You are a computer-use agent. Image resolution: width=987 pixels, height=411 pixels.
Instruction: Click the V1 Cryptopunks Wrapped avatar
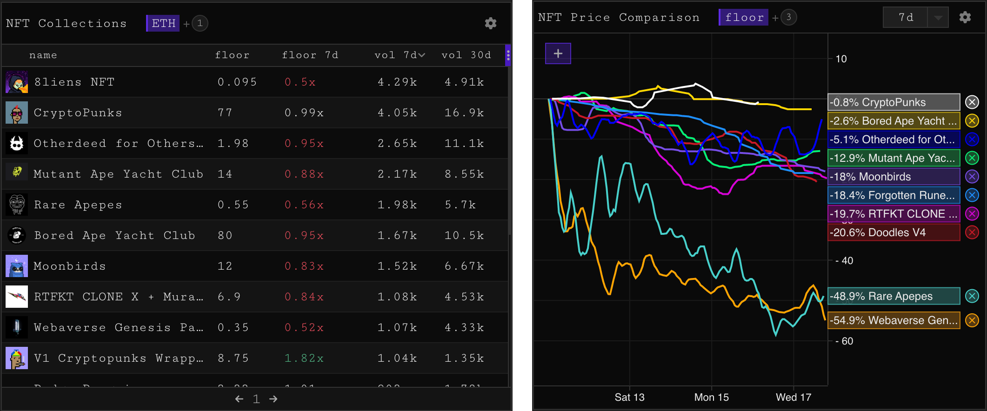[x=17, y=358]
